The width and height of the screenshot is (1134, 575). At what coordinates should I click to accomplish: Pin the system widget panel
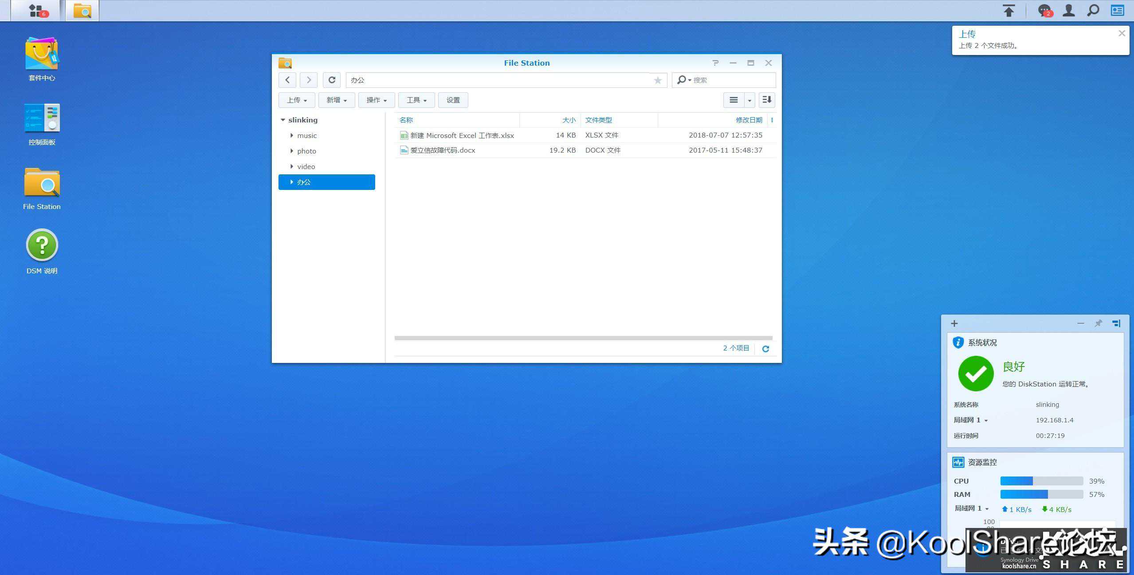click(1098, 323)
